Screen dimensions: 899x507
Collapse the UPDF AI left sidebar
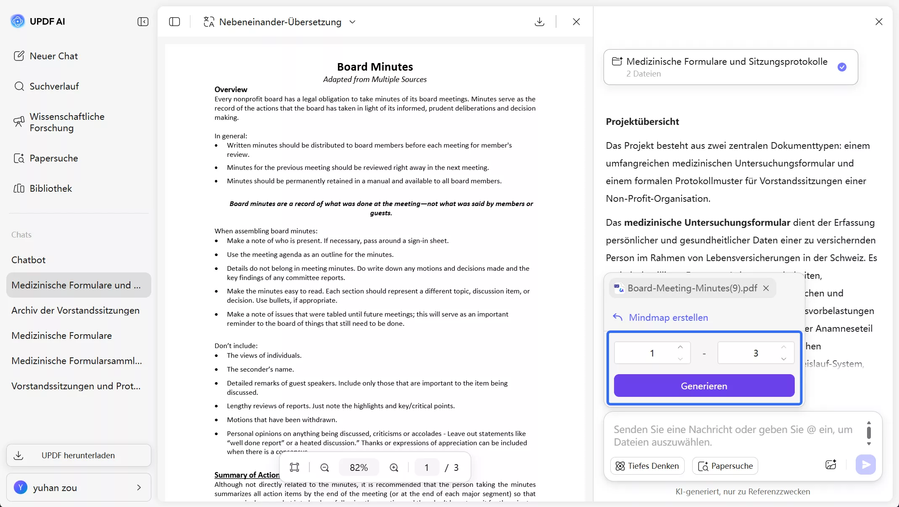pyautogui.click(x=143, y=22)
